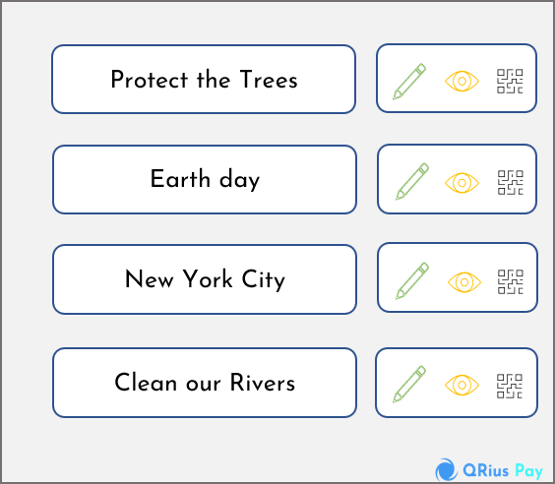The image size is (555, 484).
Task: Select the Earth day campaign button
Action: click(x=205, y=179)
